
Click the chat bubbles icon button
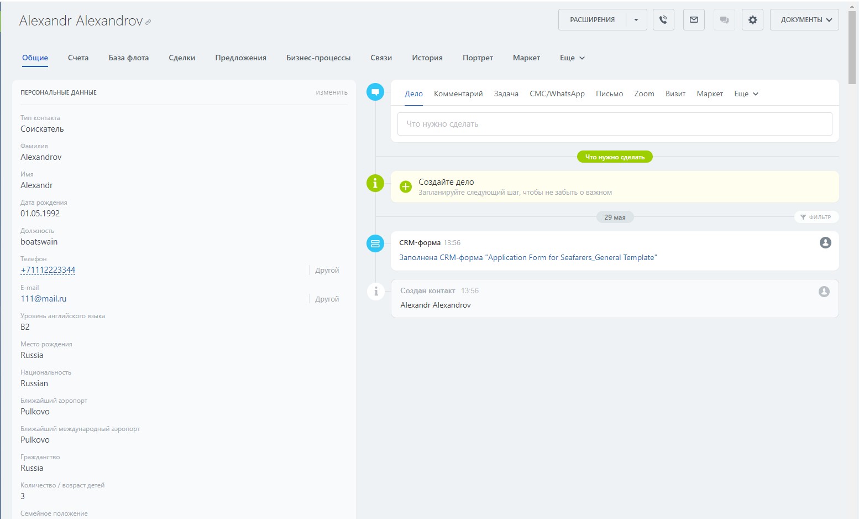point(724,20)
